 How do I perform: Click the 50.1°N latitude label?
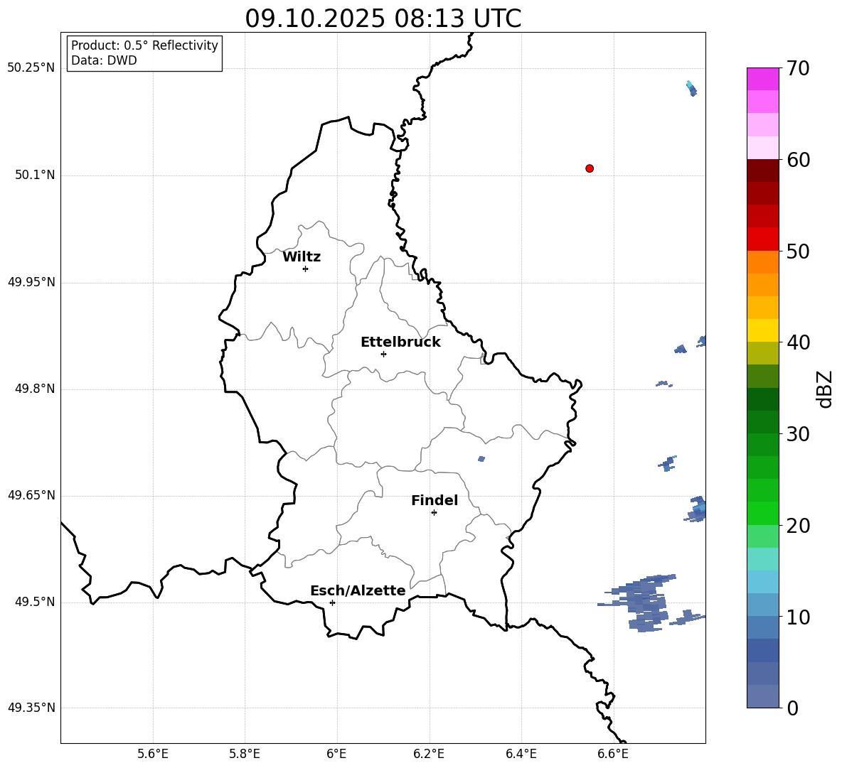35,175
